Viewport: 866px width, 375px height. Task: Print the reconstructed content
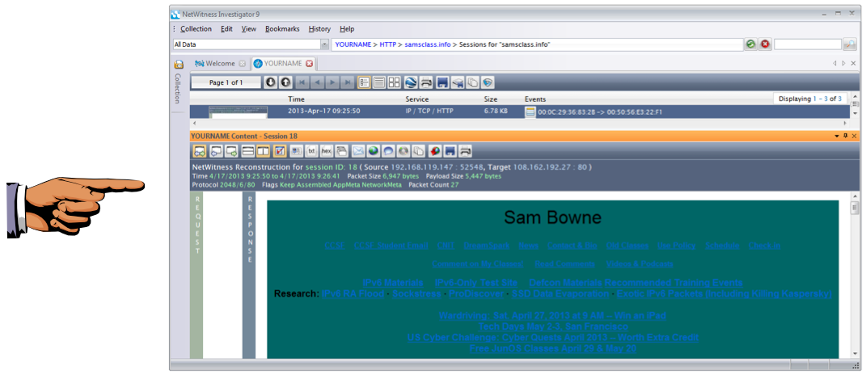(466, 151)
